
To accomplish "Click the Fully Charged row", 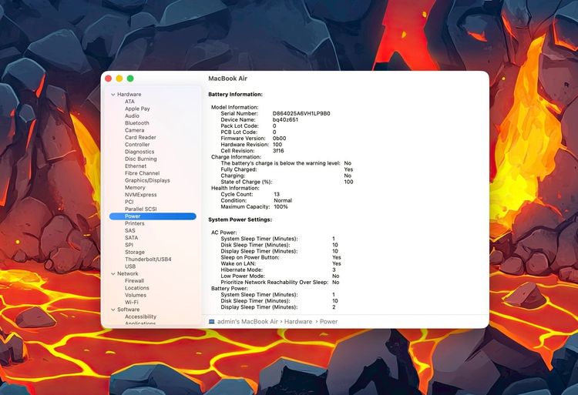I will [x=287, y=169].
